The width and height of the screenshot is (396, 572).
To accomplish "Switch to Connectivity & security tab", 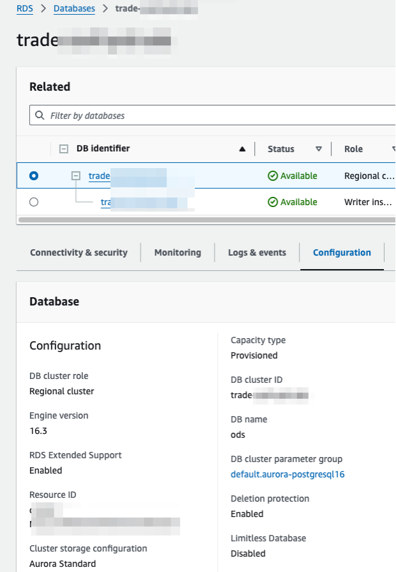I will [79, 252].
